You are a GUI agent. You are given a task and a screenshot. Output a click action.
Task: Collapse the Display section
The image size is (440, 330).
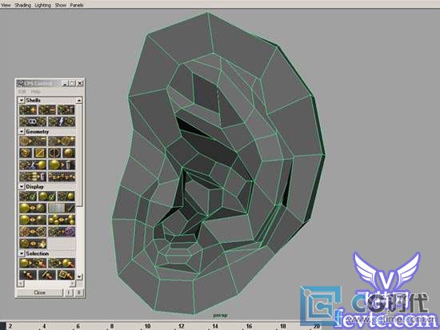point(22,186)
